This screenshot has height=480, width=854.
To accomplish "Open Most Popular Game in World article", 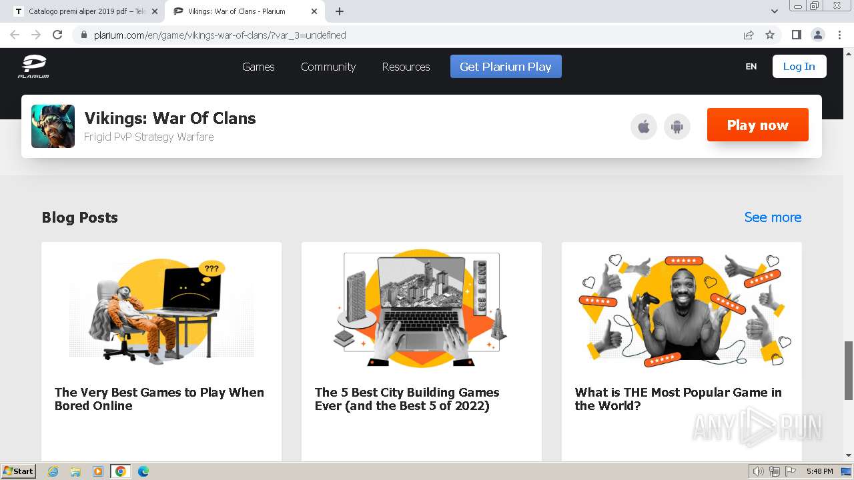I will (x=679, y=399).
